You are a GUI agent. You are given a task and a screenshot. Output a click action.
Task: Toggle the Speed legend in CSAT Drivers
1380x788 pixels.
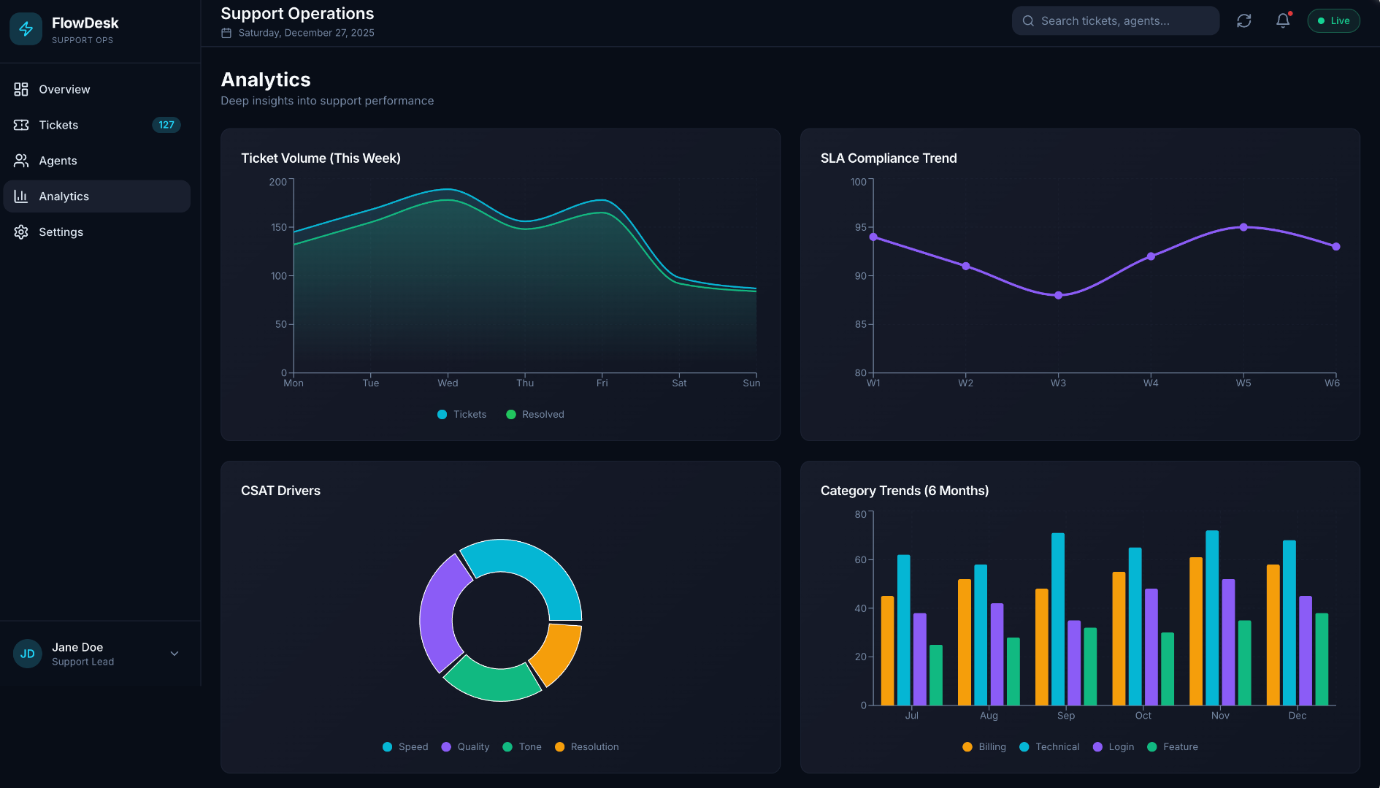tap(405, 746)
